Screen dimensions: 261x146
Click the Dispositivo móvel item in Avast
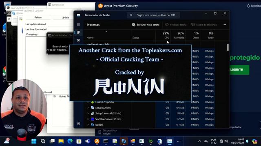107,132
